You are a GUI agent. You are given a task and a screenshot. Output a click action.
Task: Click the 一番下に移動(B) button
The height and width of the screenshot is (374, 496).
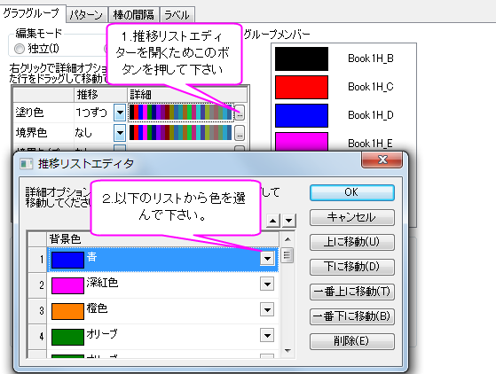[x=352, y=316]
